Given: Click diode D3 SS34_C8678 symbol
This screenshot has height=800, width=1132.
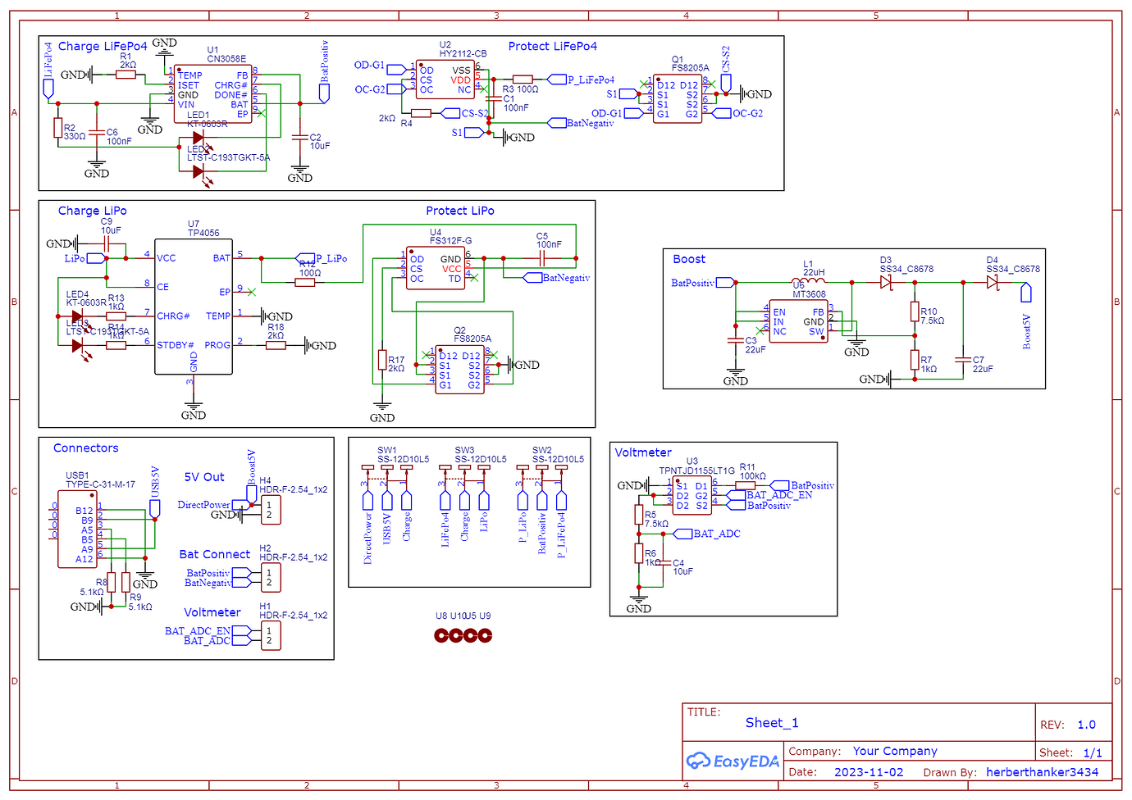Looking at the screenshot, I should tap(886, 281).
